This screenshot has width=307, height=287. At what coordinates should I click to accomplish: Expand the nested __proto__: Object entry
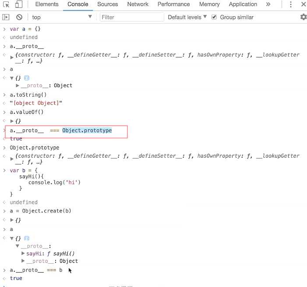(x=23, y=261)
